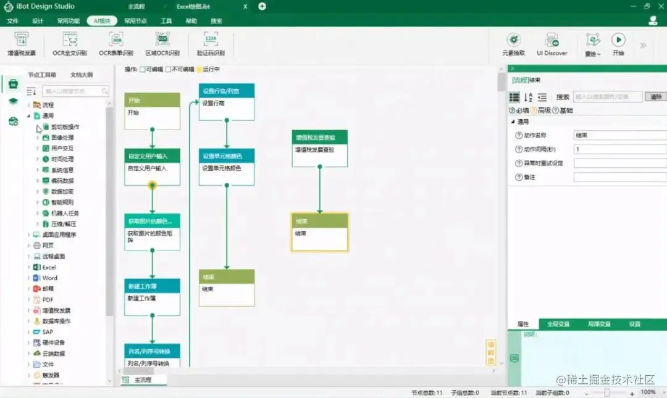Click the property search input field
This screenshot has height=398, width=667.
point(608,97)
